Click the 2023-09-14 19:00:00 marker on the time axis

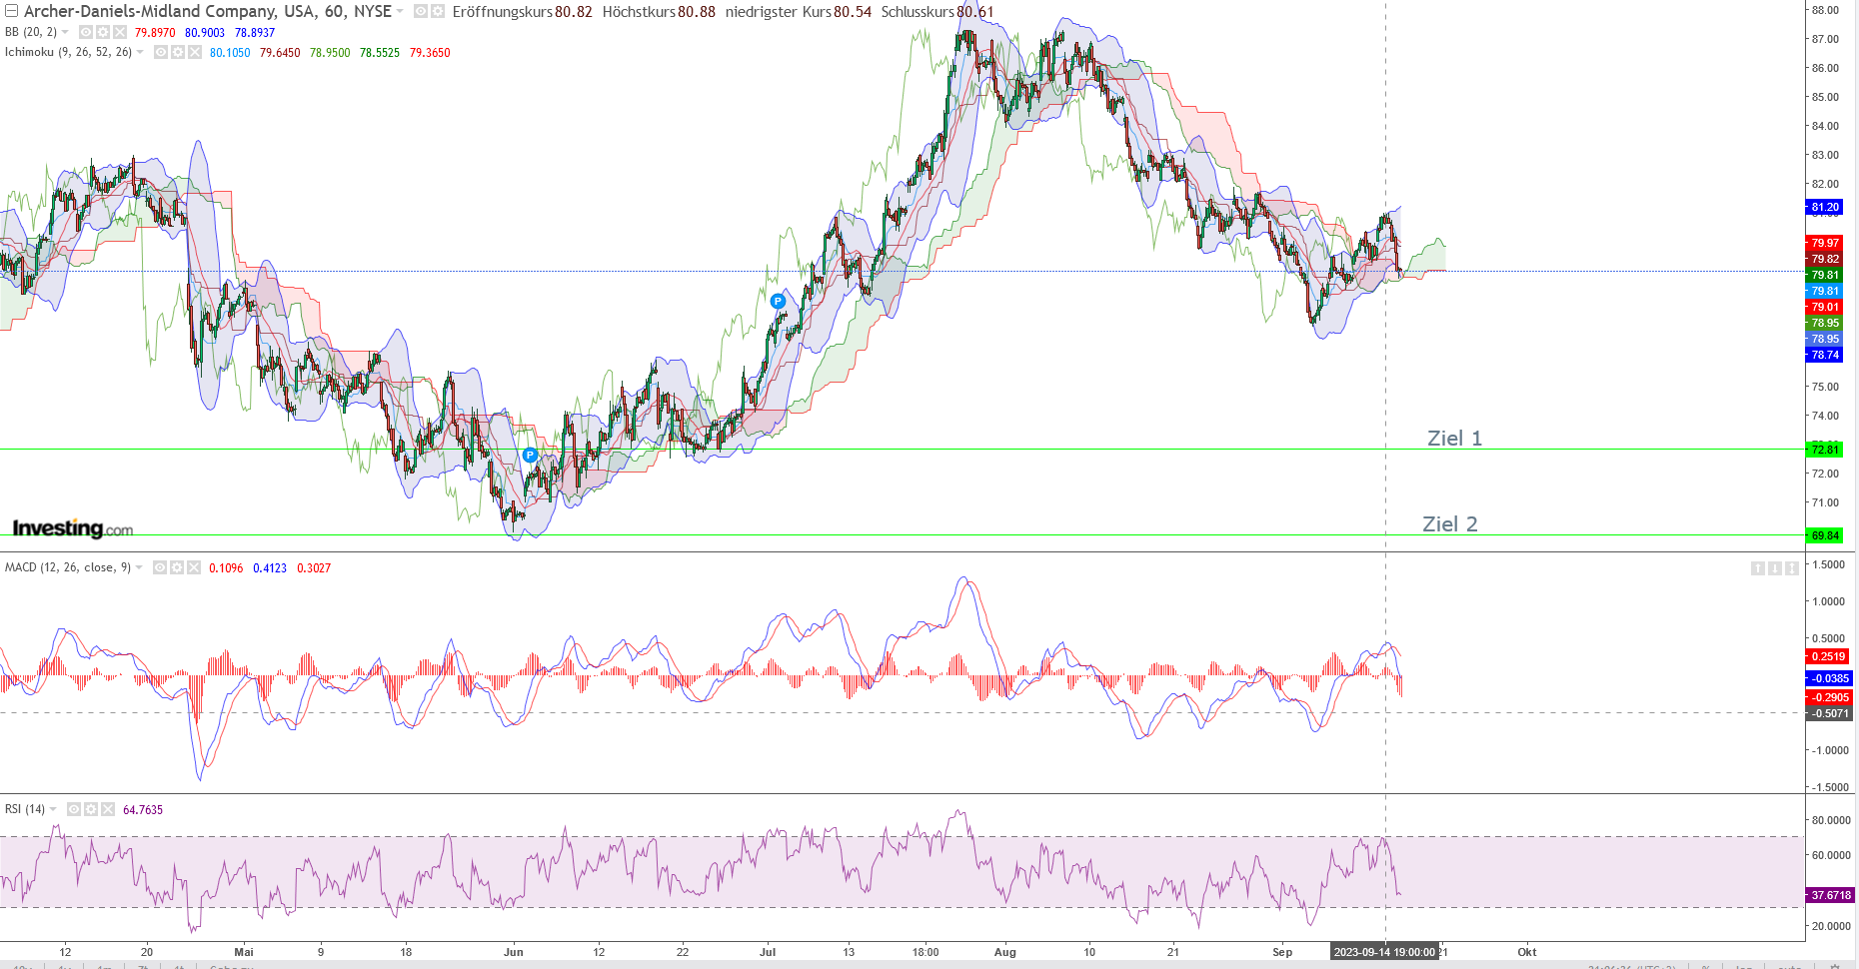coord(1386,952)
